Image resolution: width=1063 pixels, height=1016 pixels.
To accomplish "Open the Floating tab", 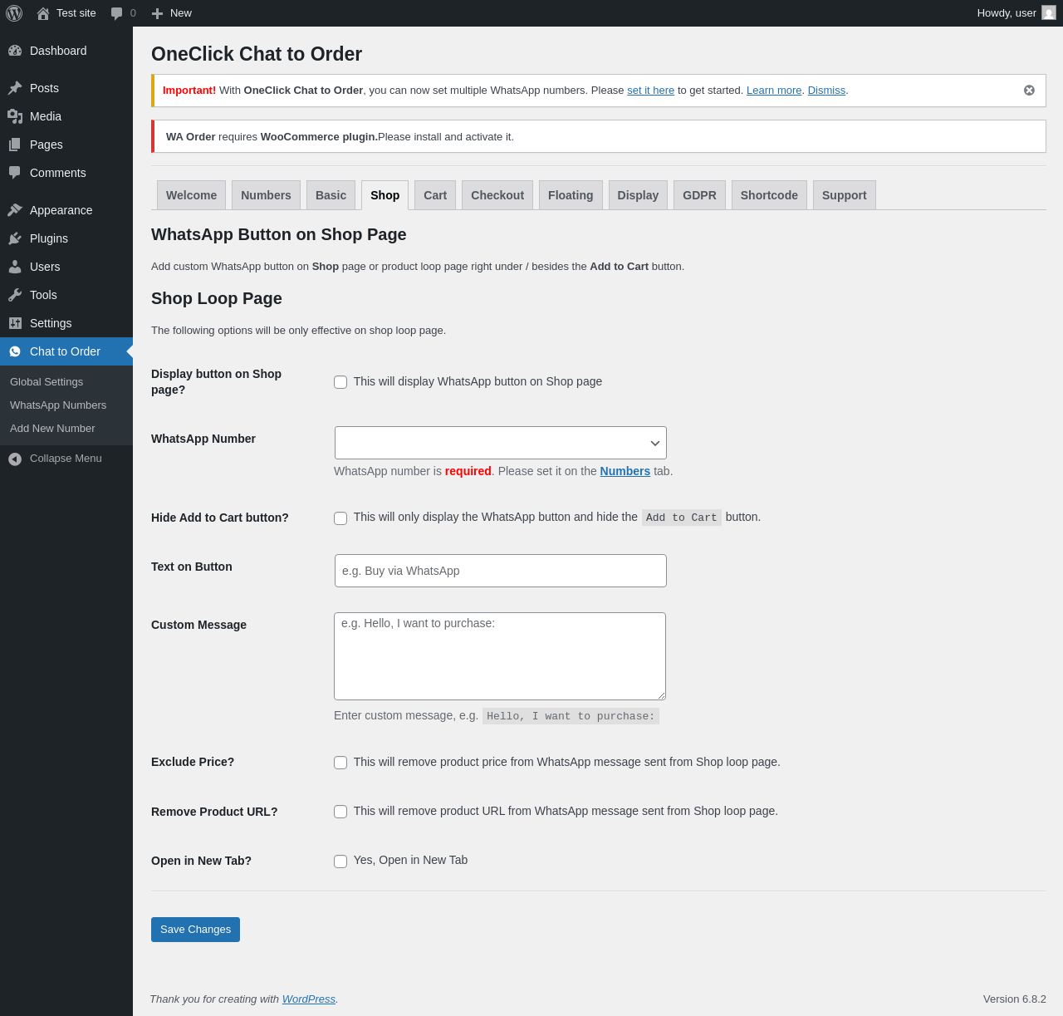I will [571, 195].
